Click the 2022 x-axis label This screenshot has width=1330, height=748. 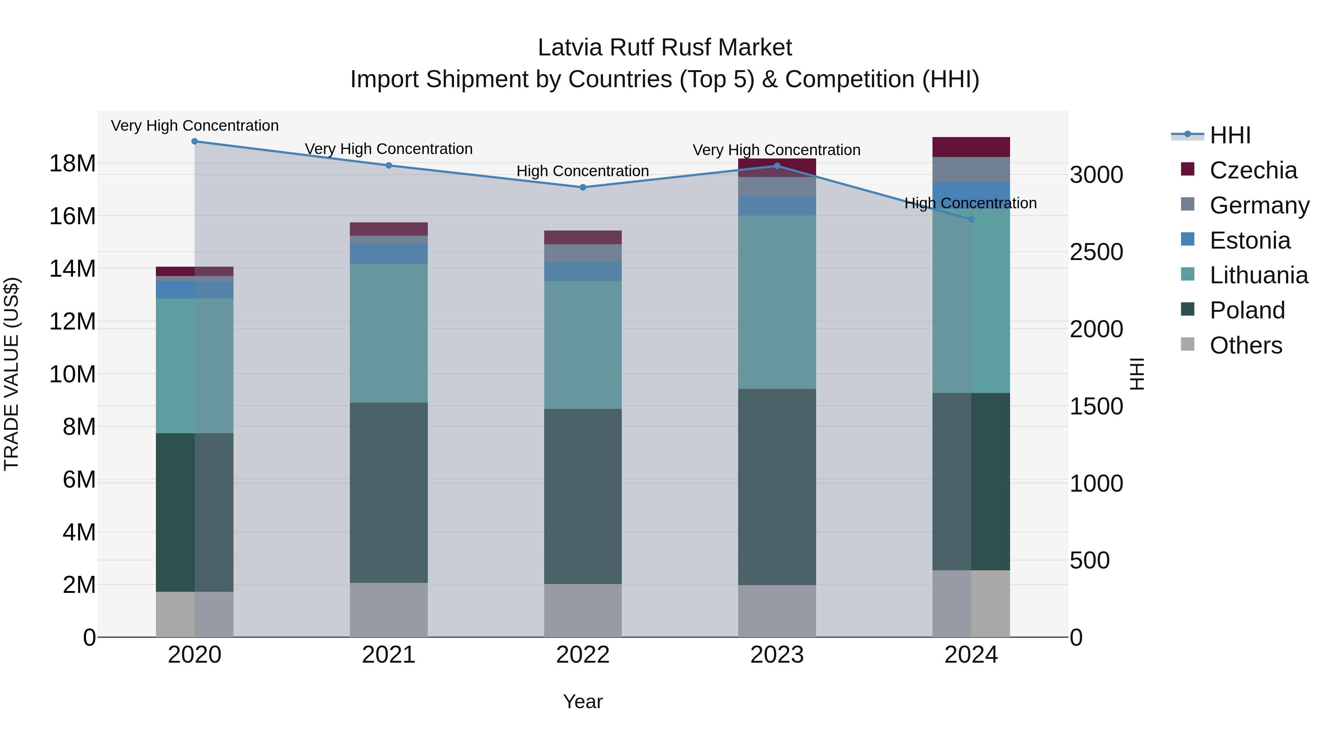583,655
